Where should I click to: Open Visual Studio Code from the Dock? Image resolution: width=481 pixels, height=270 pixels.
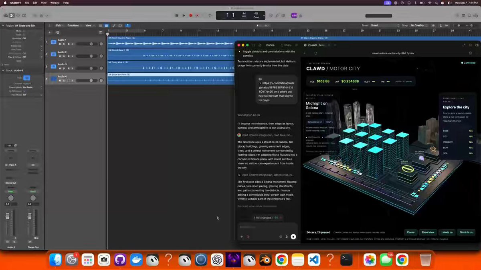(x=314, y=260)
